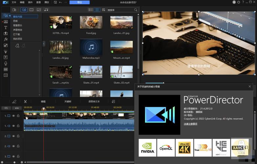Toggle visibility of video track 2
257x164 pixels.
(x=13, y=136)
